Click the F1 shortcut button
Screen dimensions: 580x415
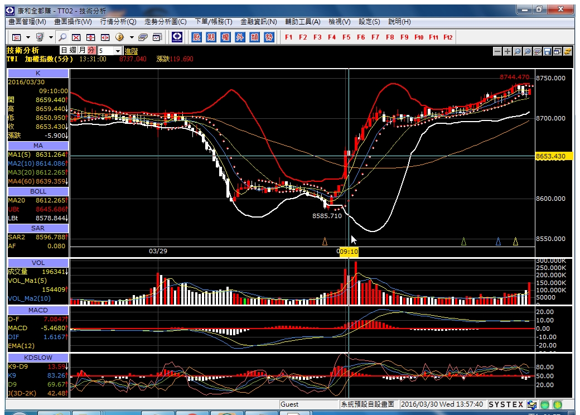point(288,37)
